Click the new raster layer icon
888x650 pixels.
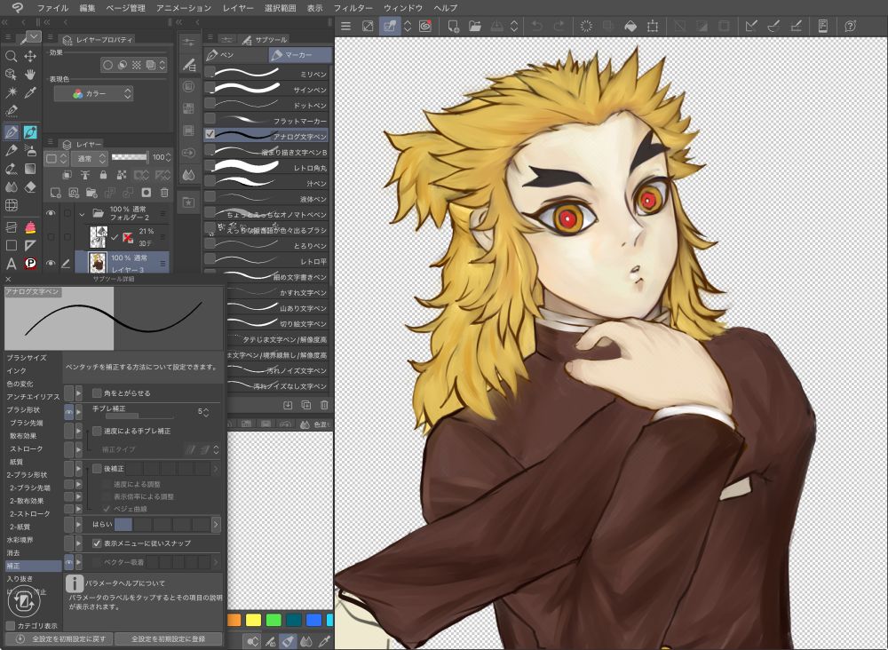point(55,193)
